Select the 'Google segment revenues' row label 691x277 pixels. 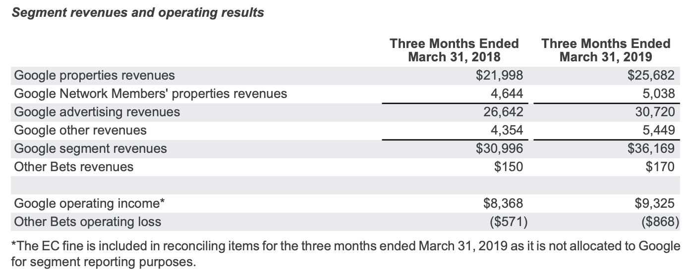tap(91, 149)
